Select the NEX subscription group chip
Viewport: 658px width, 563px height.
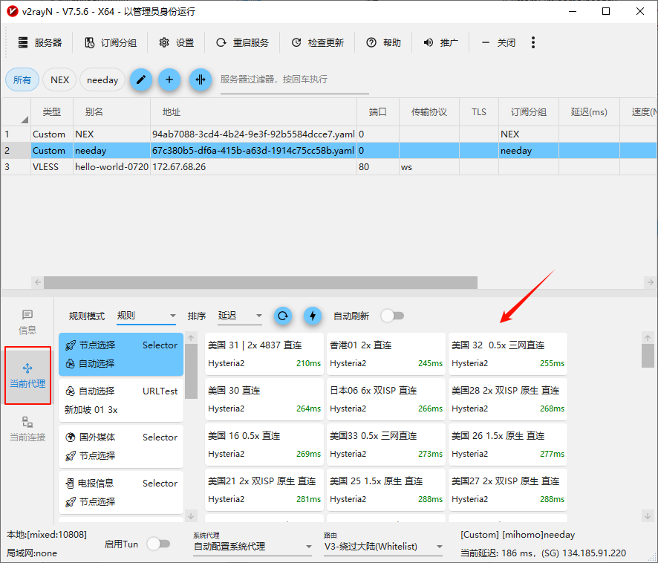[59, 79]
